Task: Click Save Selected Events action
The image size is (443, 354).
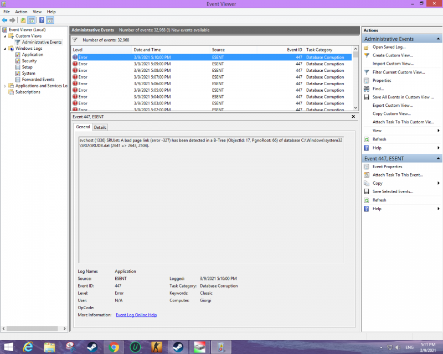Action: pos(393,191)
